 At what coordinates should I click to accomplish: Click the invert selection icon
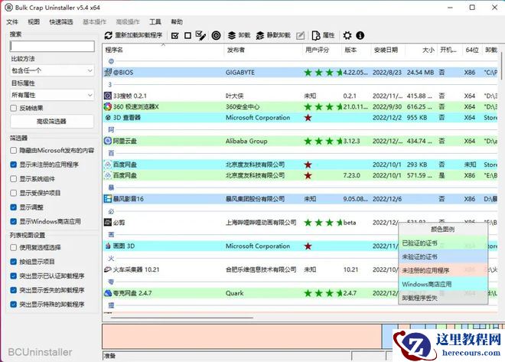coord(200,35)
